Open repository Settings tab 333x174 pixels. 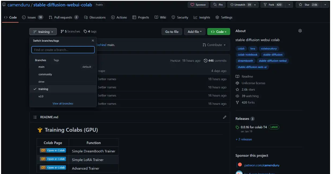coord(224,17)
